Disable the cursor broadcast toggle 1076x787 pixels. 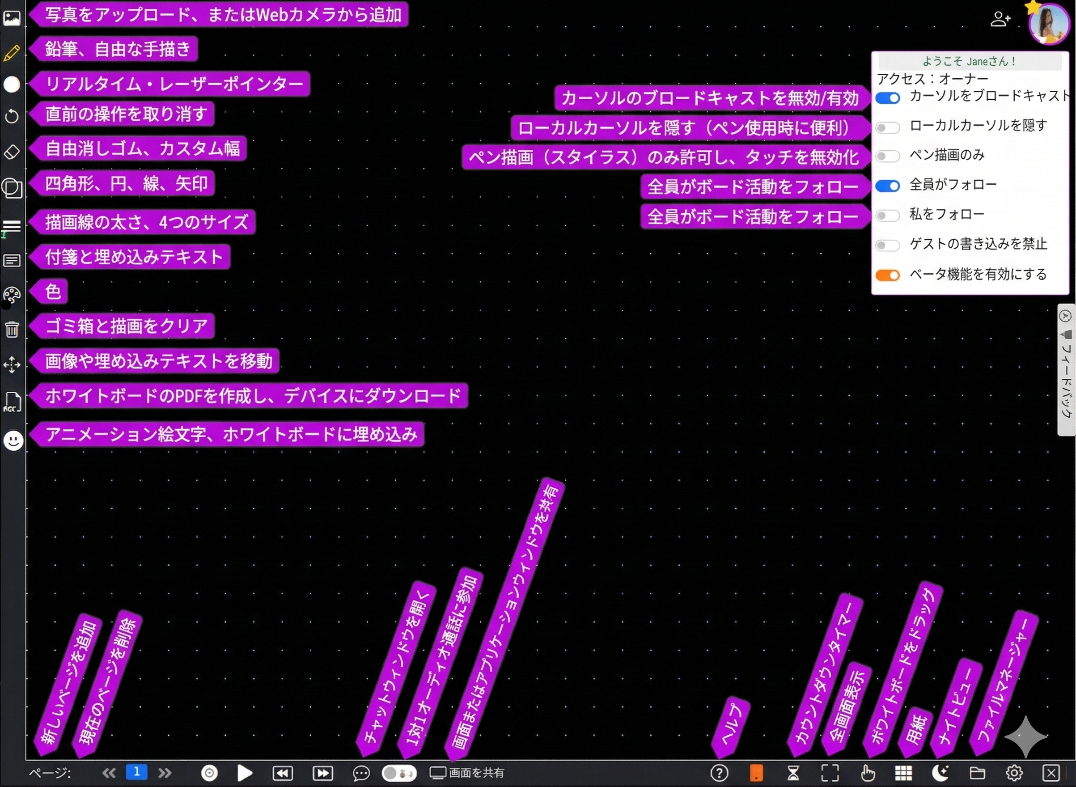[887, 98]
